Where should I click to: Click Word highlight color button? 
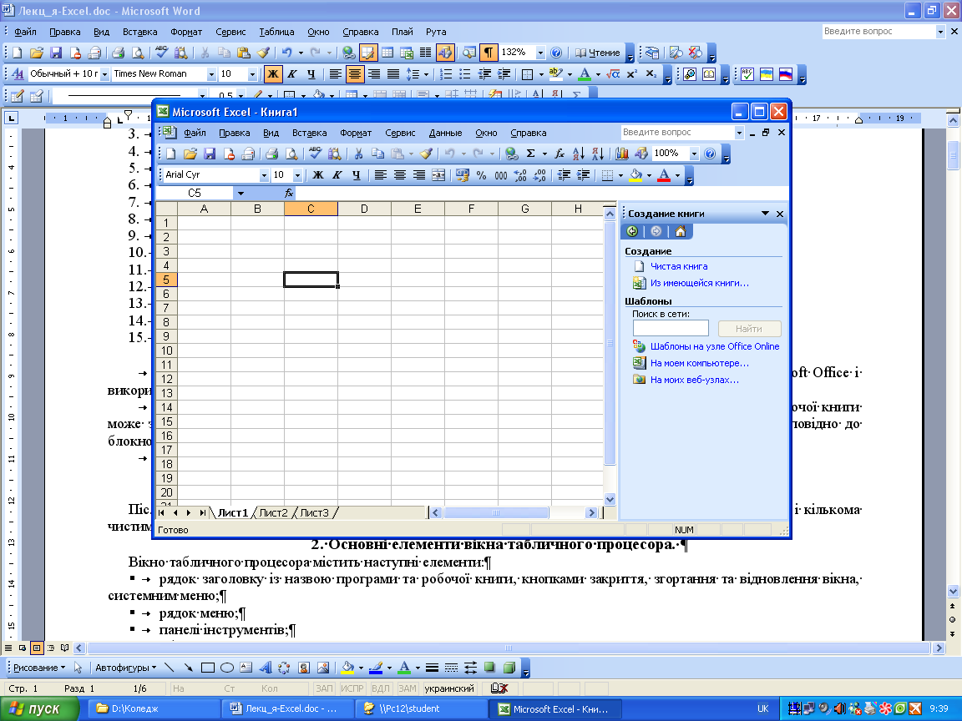click(556, 74)
